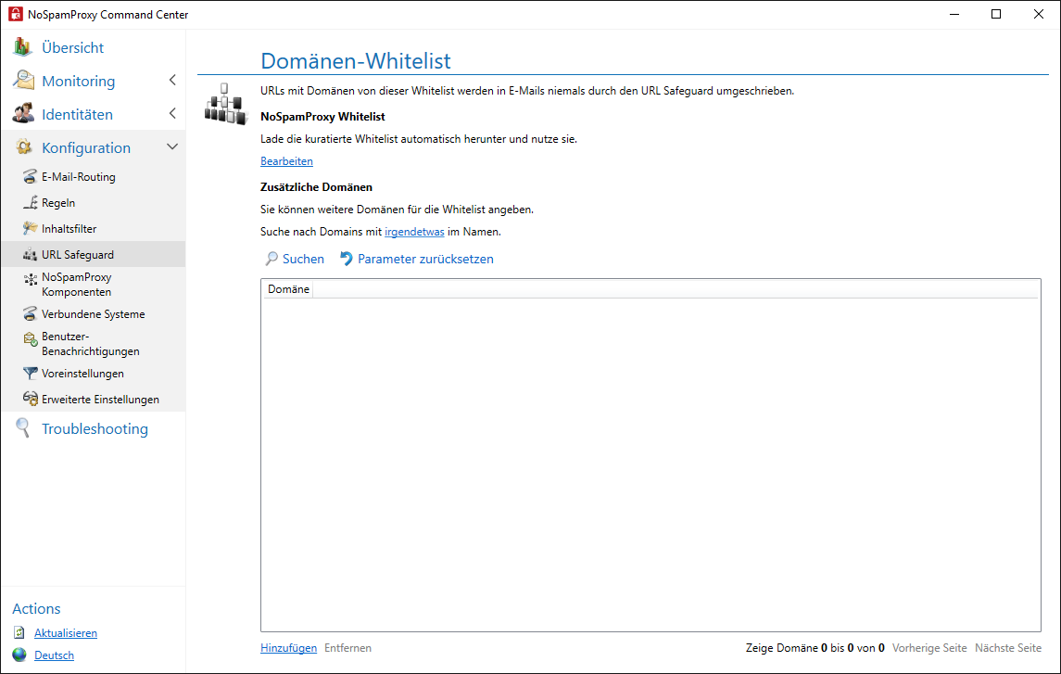This screenshot has height=674, width=1061.
Task: Click the Suchen magnifying glass icon
Action: [x=272, y=259]
